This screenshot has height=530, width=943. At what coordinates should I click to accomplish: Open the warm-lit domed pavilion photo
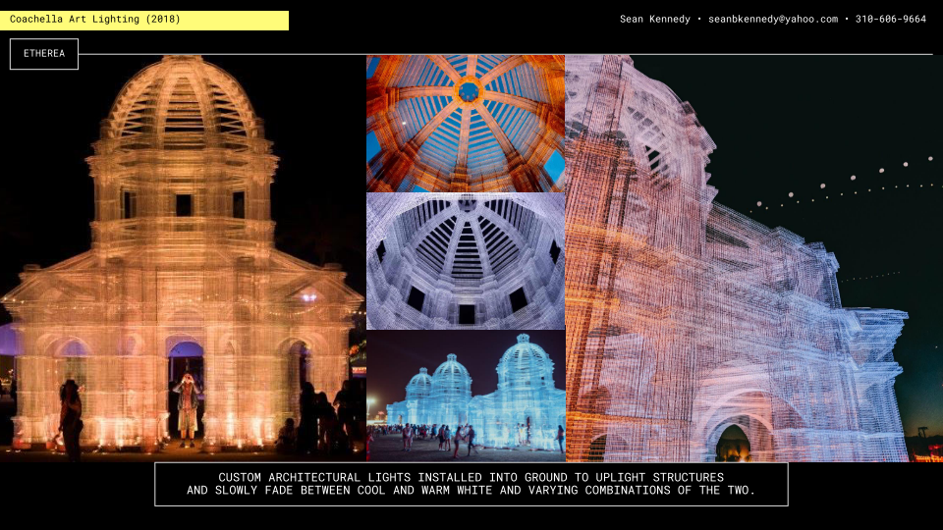(x=183, y=258)
